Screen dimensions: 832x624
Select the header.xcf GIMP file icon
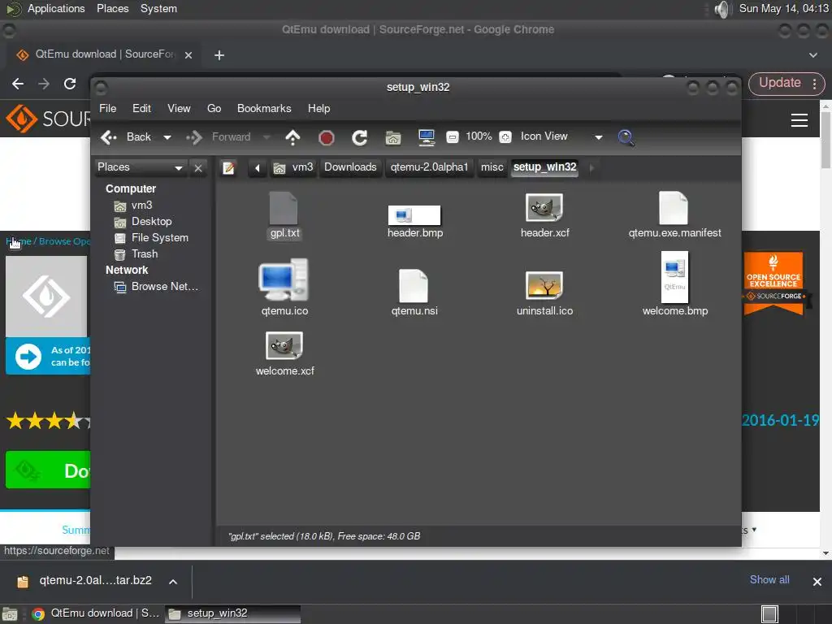pos(544,207)
